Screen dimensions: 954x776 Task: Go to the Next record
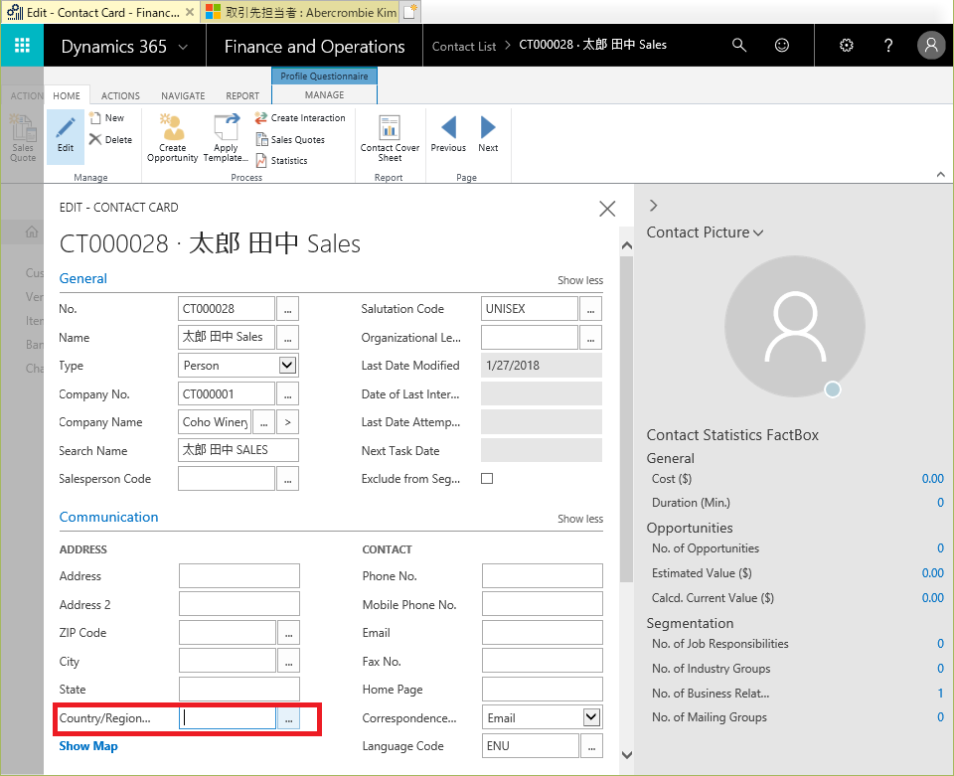(488, 134)
